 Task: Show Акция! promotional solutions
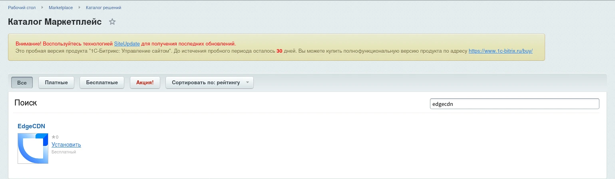coord(145,83)
